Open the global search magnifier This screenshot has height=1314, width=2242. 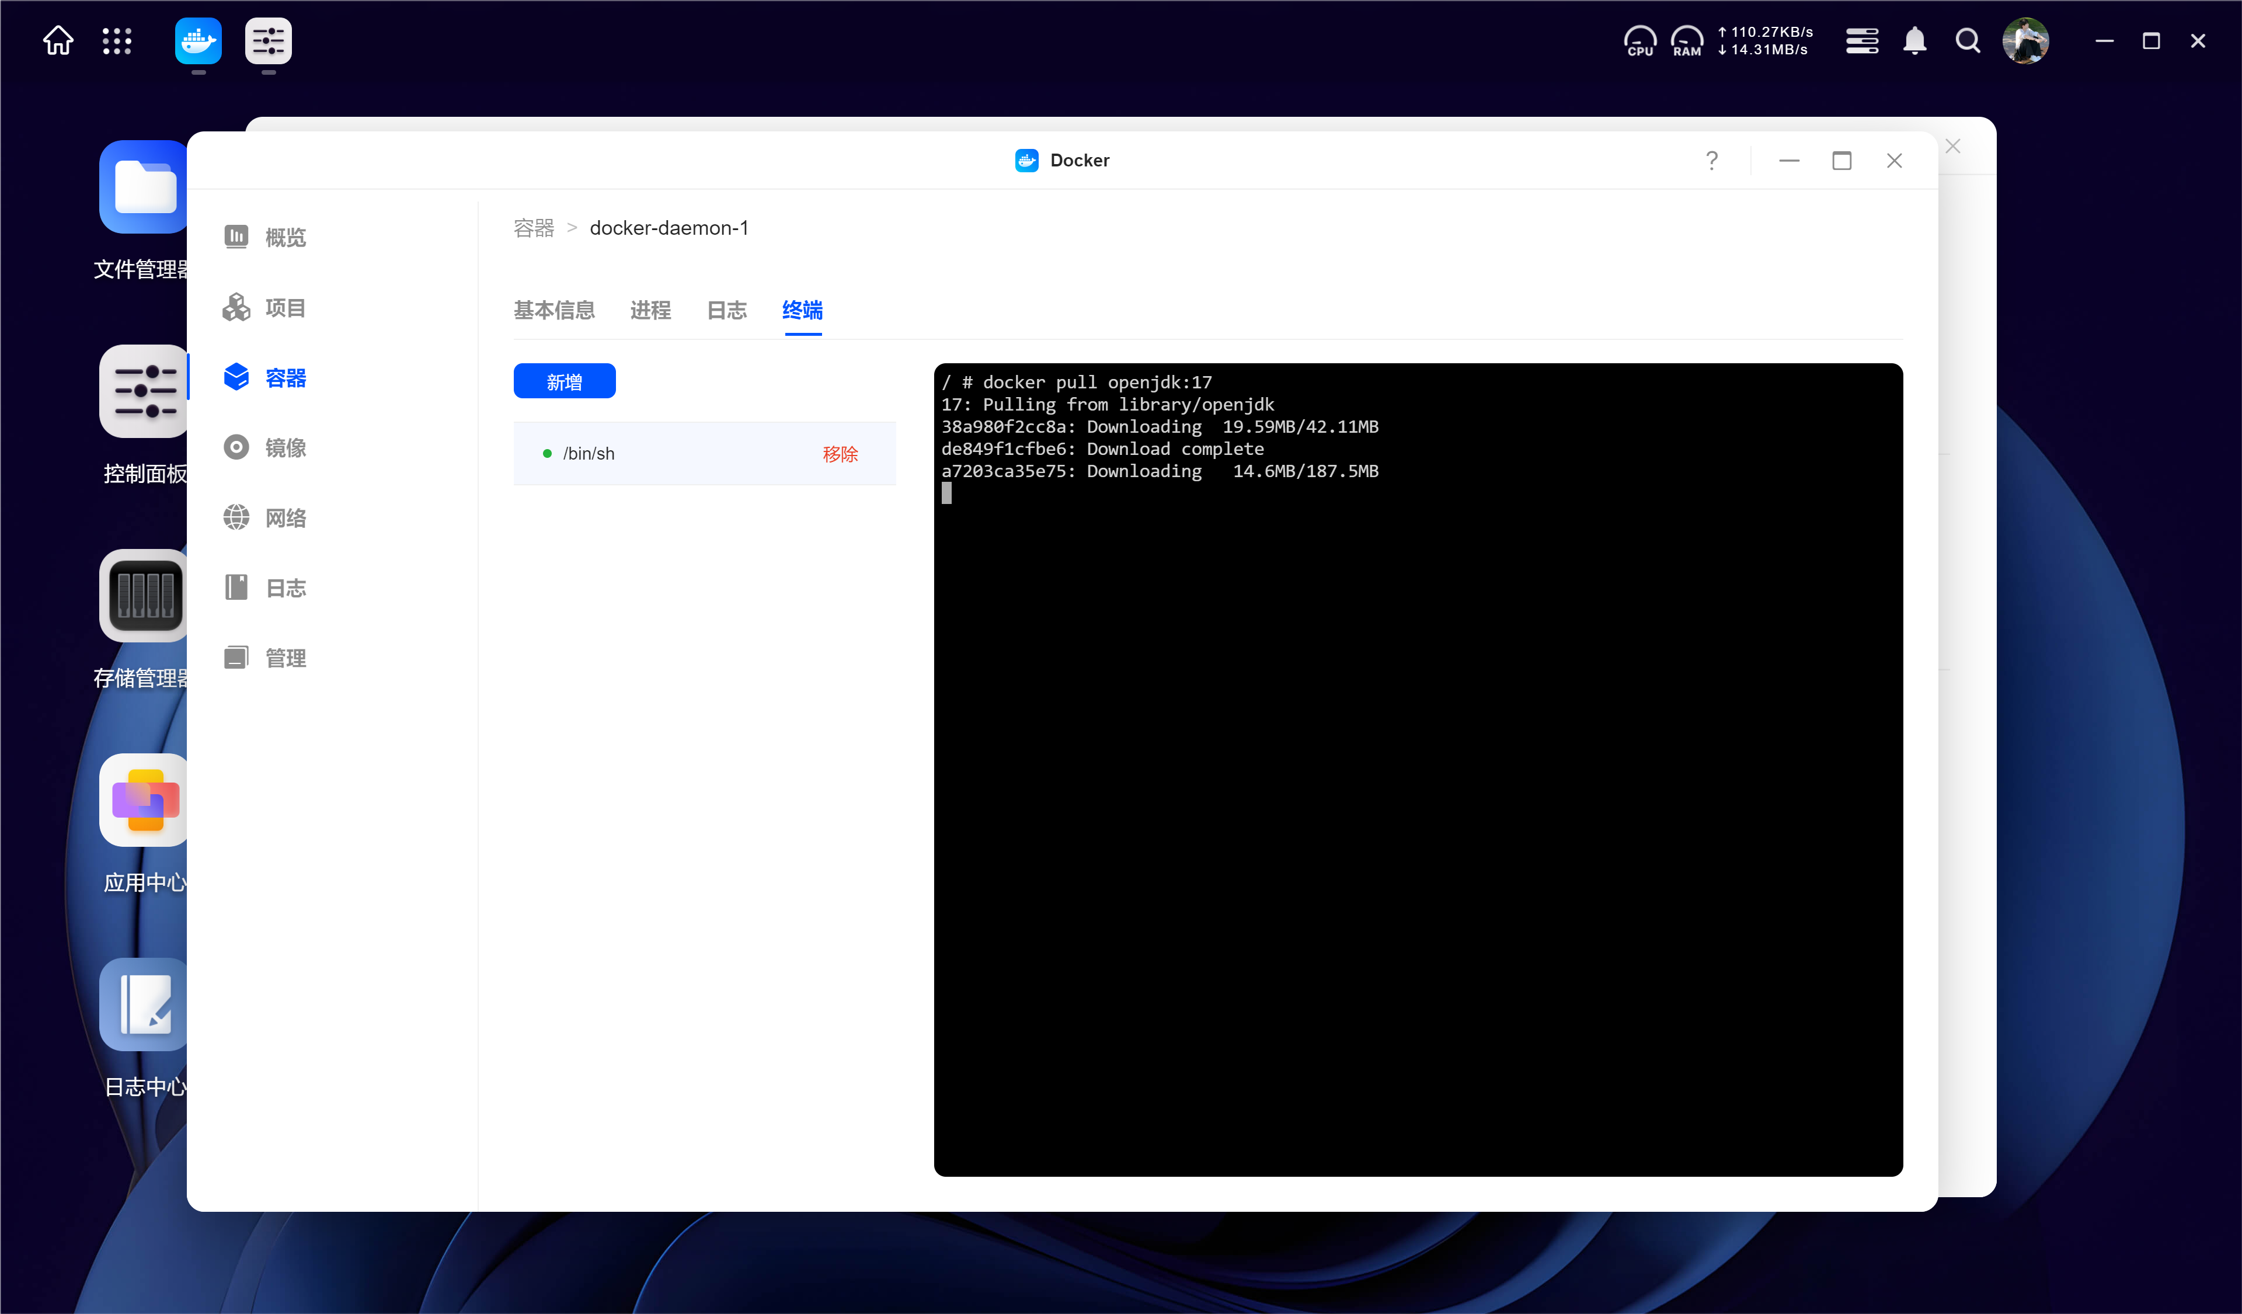click(1967, 41)
